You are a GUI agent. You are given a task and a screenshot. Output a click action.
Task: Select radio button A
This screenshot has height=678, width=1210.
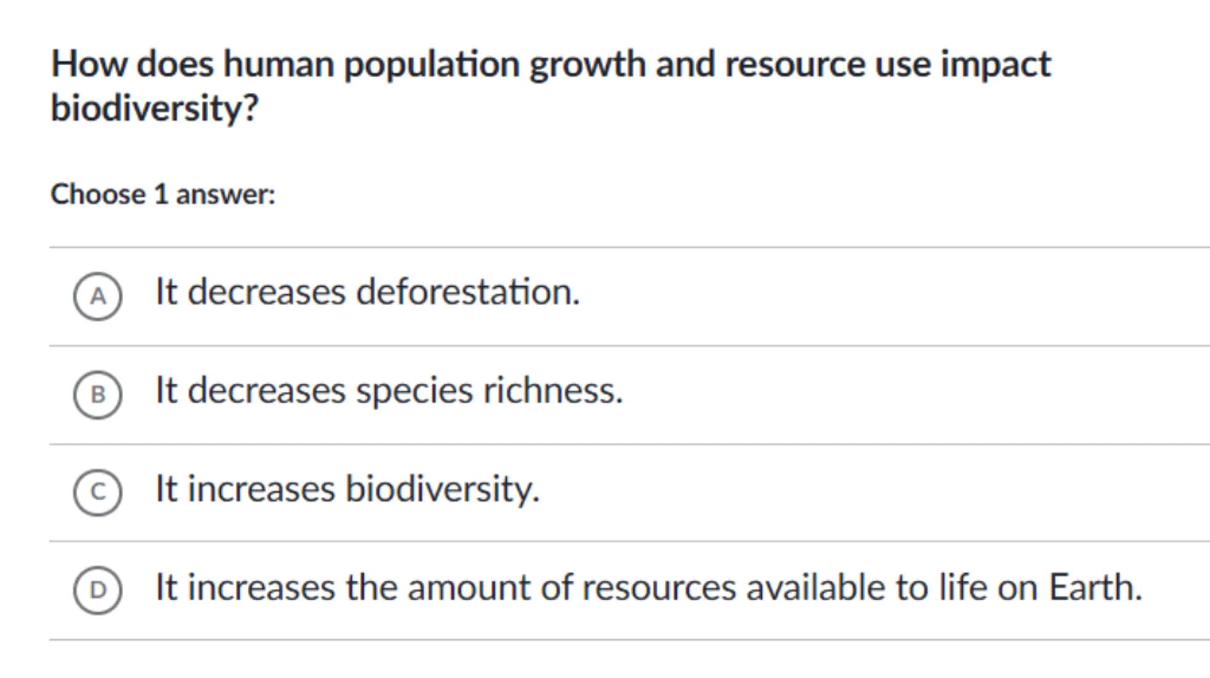point(98,297)
